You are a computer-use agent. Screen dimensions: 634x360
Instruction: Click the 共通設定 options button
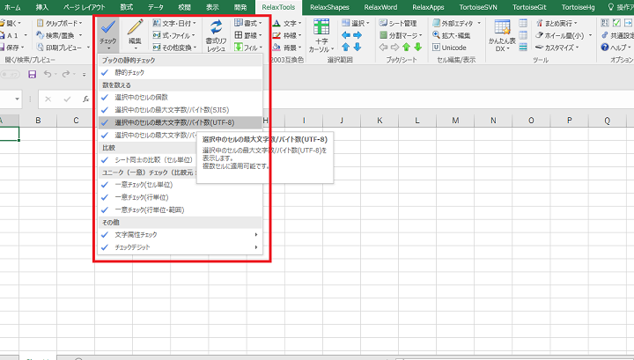(x=617, y=35)
